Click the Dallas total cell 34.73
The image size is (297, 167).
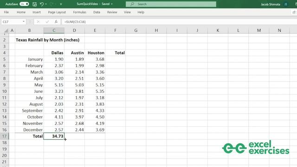coord(54,136)
